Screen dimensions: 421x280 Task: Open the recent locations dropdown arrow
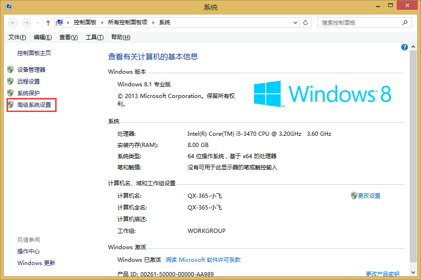(x=37, y=23)
